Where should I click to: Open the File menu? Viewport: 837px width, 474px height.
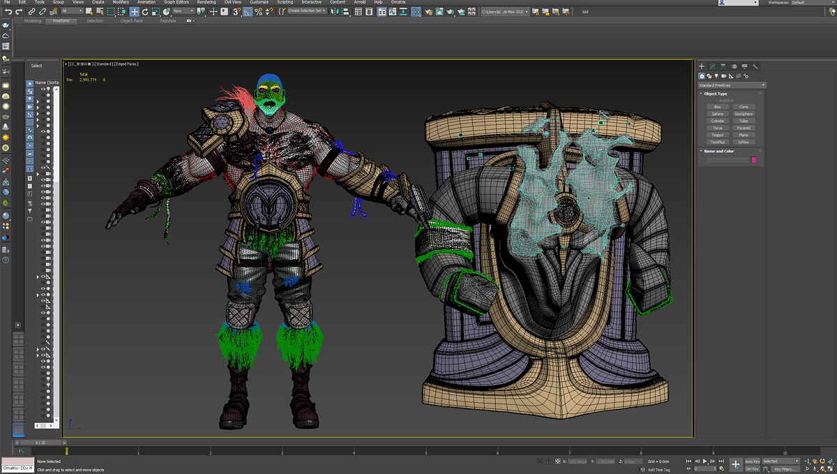click(6, 2)
